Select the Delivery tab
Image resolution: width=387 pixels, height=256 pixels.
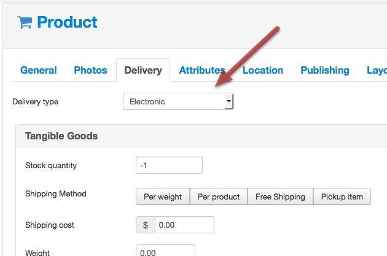click(x=143, y=70)
